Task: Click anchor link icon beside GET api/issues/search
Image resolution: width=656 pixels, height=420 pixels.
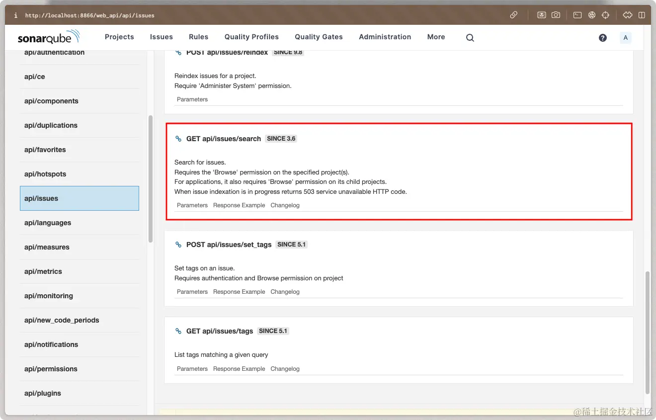Action: click(178, 139)
